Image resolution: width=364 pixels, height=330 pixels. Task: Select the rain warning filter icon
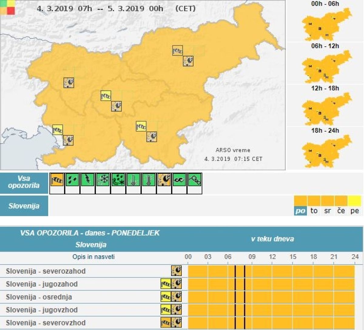click(x=72, y=180)
